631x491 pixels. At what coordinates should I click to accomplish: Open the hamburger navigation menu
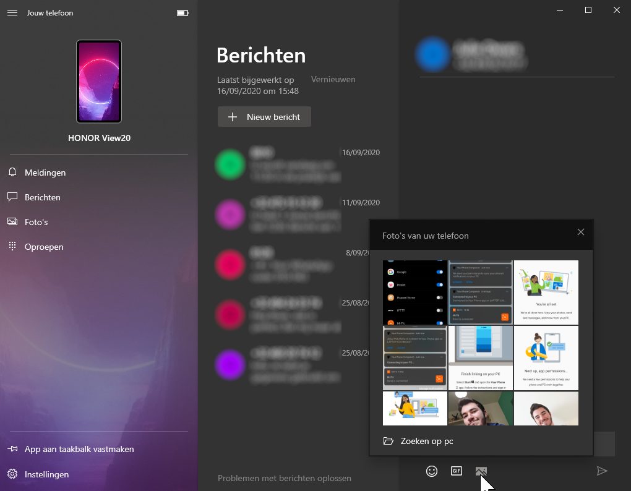[x=12, y=13]
